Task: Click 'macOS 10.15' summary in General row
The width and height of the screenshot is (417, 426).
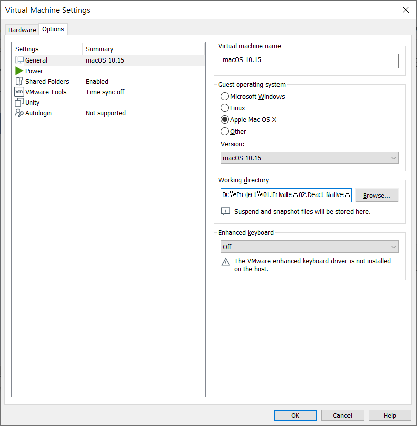Action: coord(105,60)
